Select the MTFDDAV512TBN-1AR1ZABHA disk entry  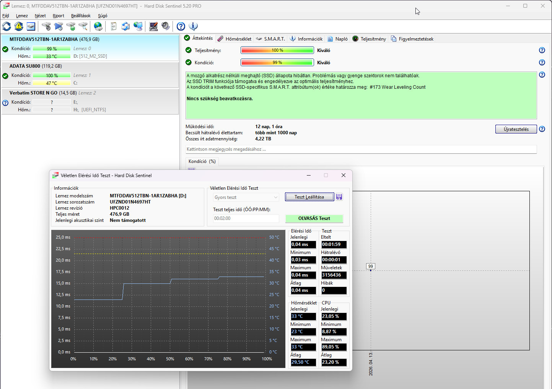[90, 48]
